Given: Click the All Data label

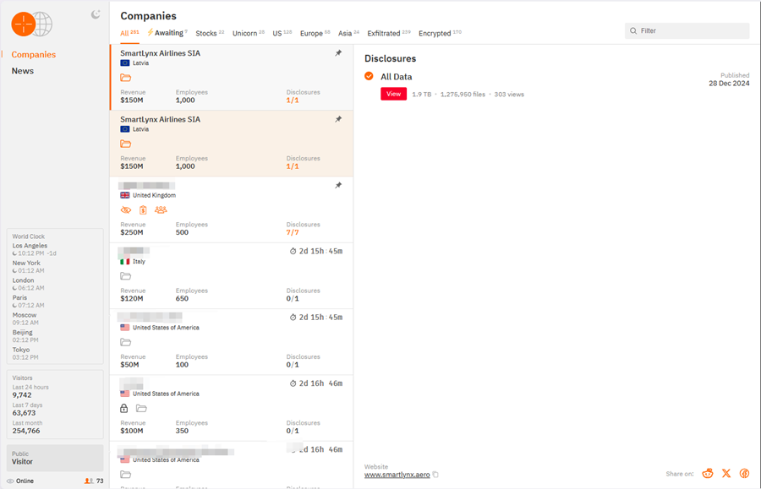Looking at the screenshot, I should pyautogui.click(x=396, y=77).
